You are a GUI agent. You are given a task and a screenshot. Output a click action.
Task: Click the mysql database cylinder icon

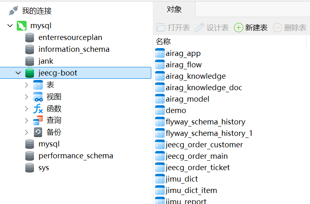click(x=30, y=144)
